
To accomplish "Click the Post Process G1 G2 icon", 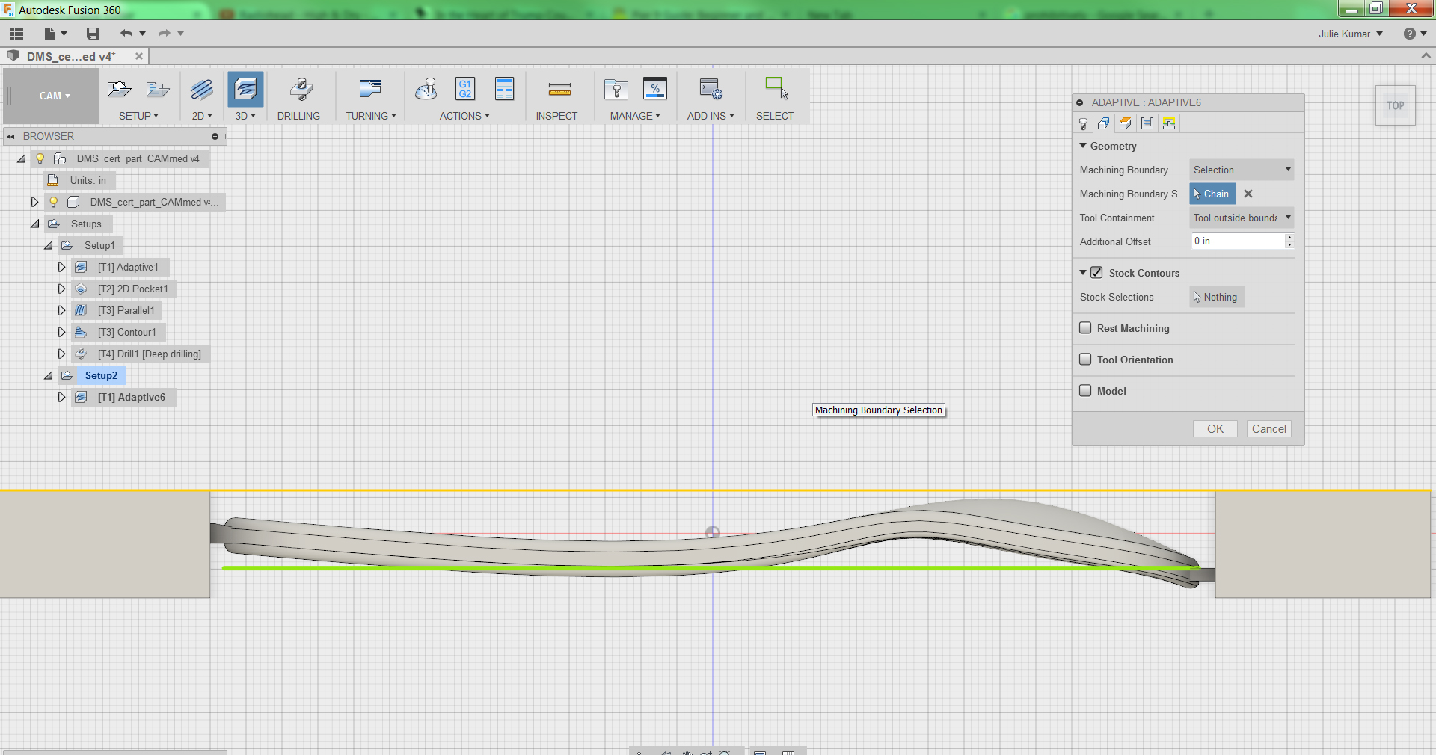I will point(465,89).
